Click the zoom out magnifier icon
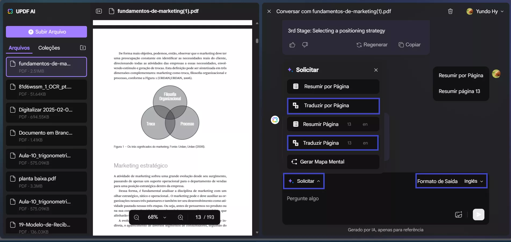511x242 pixels. 136,217
